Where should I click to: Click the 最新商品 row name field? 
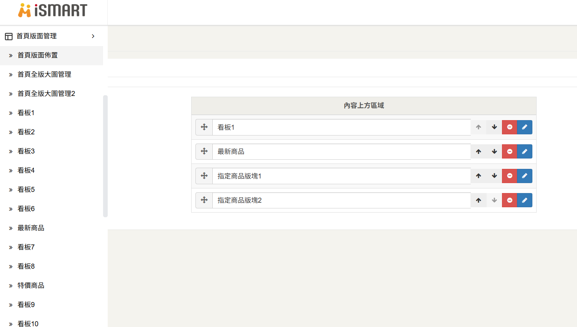click(x=342, y=151)
